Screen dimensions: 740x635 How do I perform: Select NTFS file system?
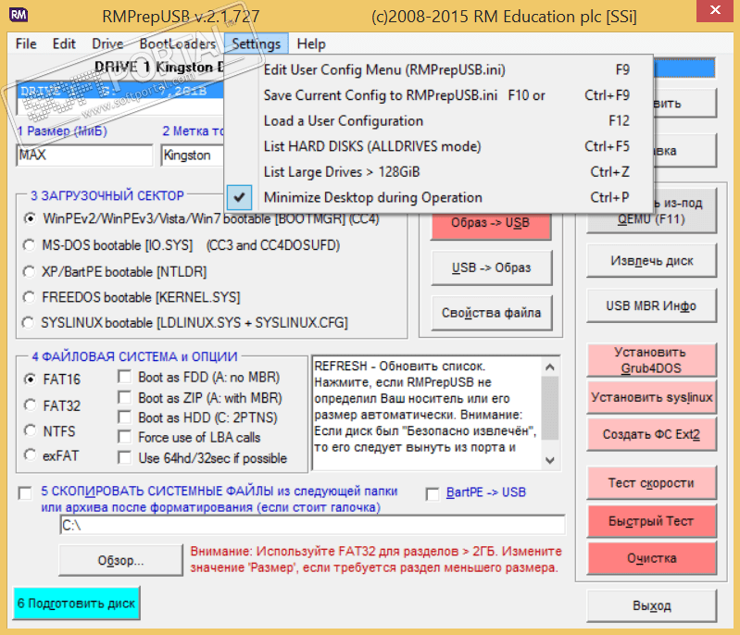coord(30,430)
